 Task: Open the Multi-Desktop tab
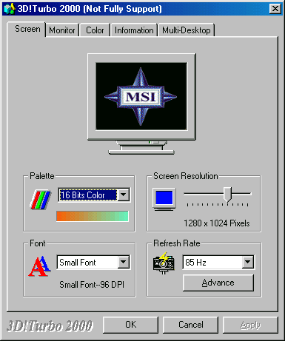tap(187, 30)
